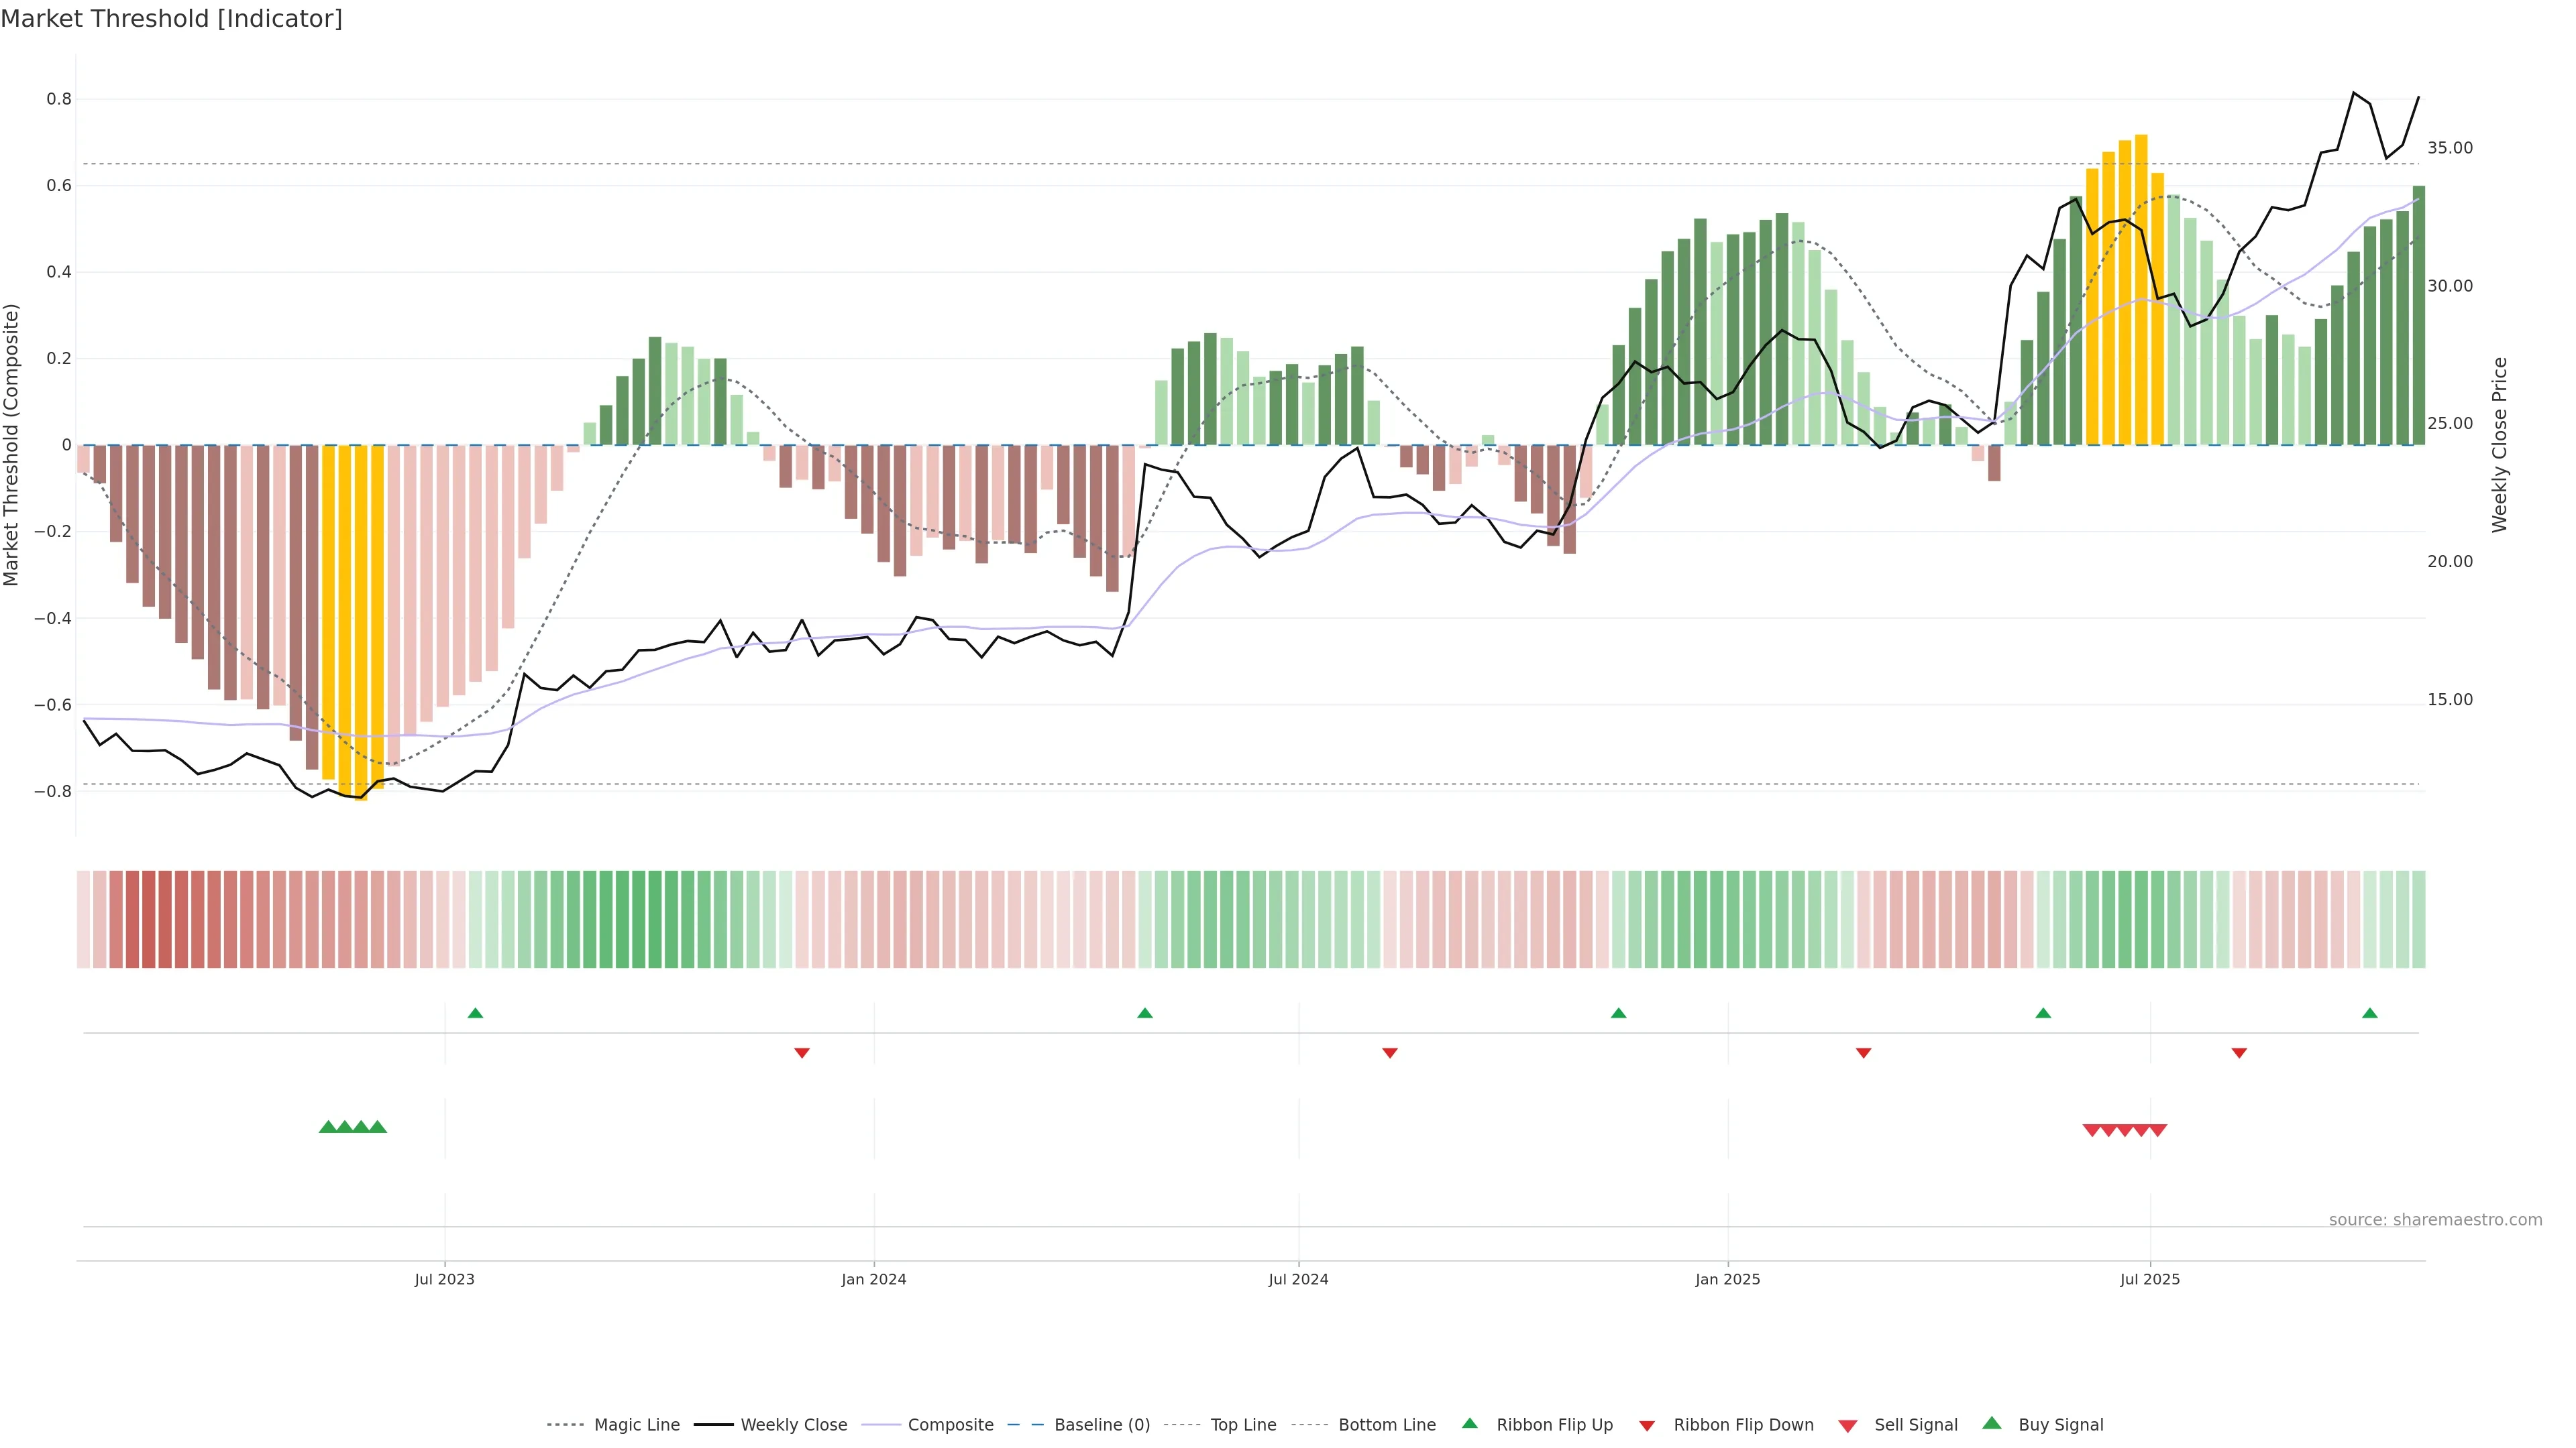This screenshot has width=2576, height=1448.
Task: Click the Sell Signal legend marker icon
Action: (x=1847, y=1426)
